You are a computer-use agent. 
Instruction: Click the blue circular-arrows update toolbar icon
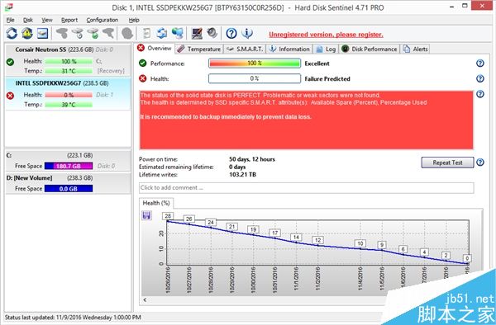[162, 33]
